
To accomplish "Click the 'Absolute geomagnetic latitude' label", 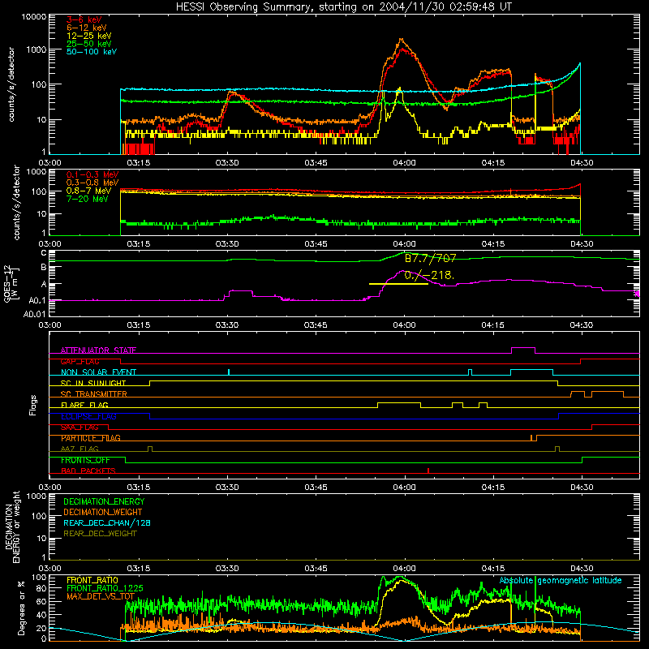I will click(561, 580).
